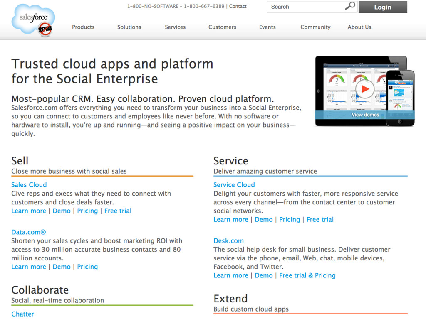Click Pricing under Sales Cloud
The image size is (426, 319).
click(87, 211)
